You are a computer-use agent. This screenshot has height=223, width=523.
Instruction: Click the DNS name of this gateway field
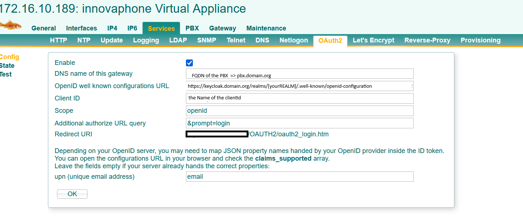[x=299, y=74]
